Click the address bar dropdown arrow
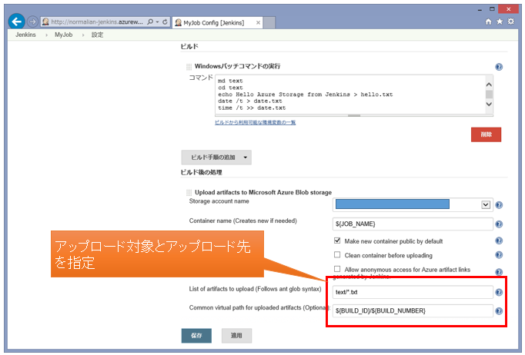Screen dimensions: 525x355 (157, 22)
